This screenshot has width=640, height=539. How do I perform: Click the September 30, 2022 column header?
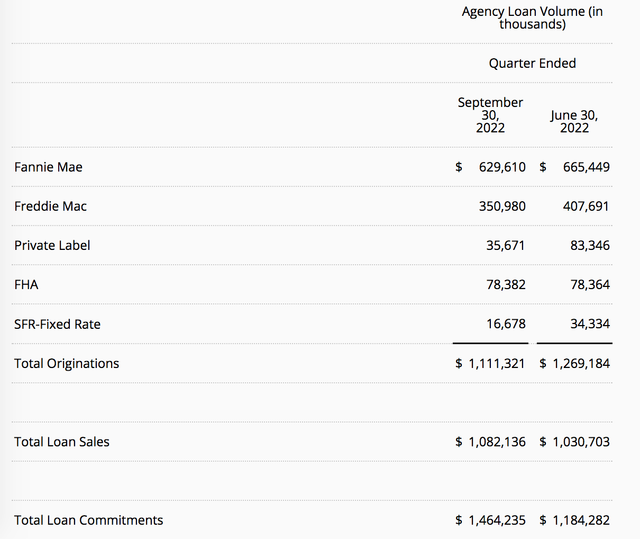(x=490, y=115)
